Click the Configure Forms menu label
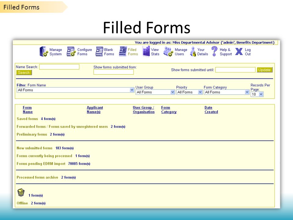This screenshot has height=220, width=293. [85, 52]
